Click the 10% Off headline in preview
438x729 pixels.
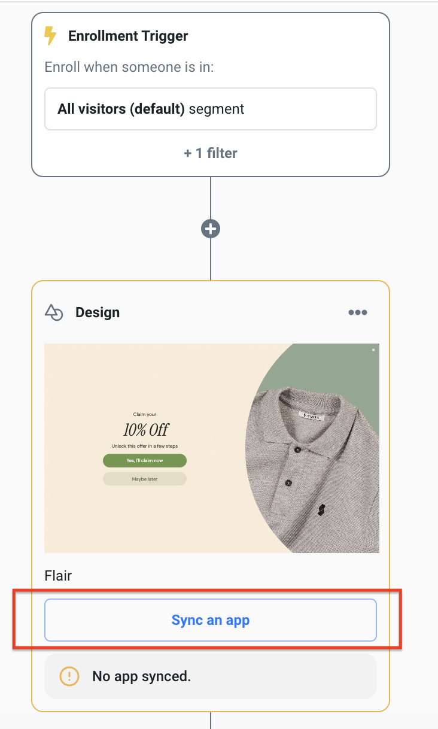pyautogui.click(x=145, y=430)
